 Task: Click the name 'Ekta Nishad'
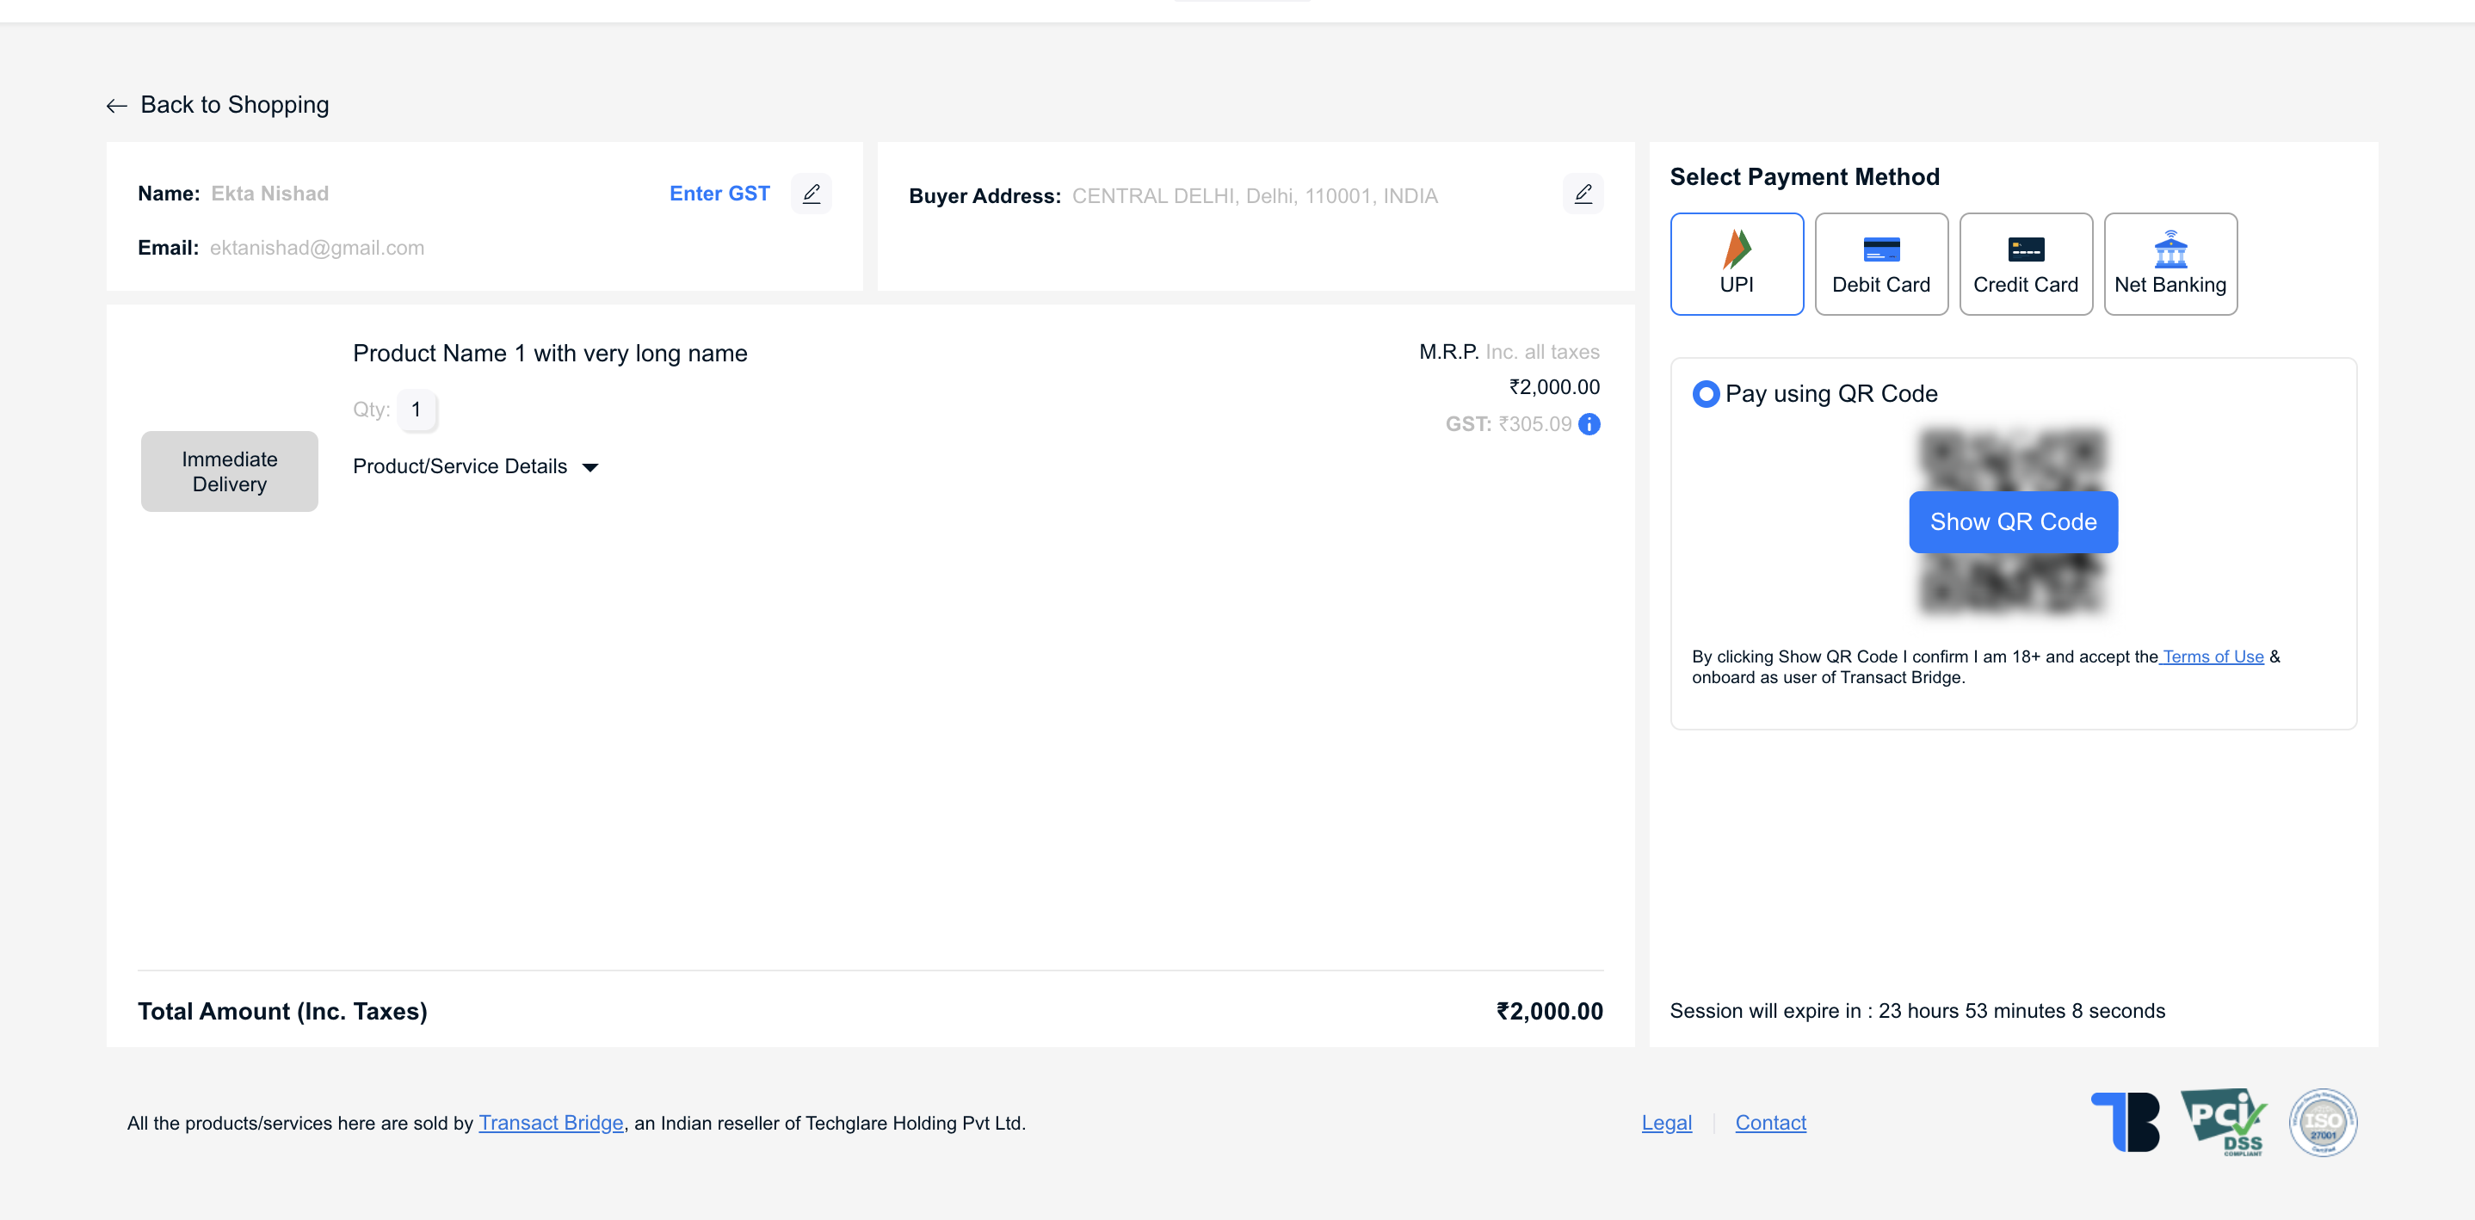[x=270, y=193]
